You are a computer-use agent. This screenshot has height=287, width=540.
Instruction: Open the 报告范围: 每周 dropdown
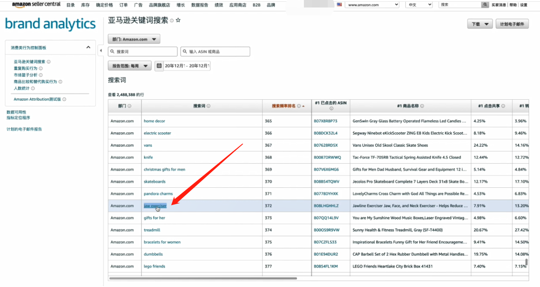point(129,66)
